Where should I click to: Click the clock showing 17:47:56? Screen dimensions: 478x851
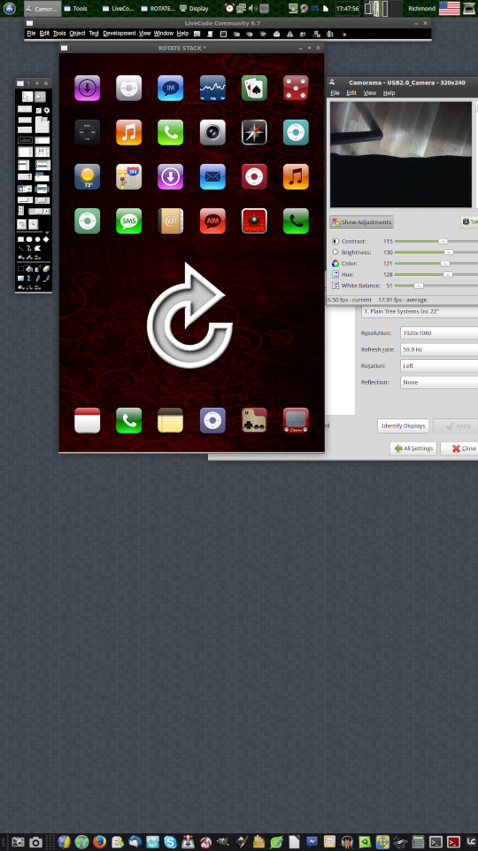347,8
